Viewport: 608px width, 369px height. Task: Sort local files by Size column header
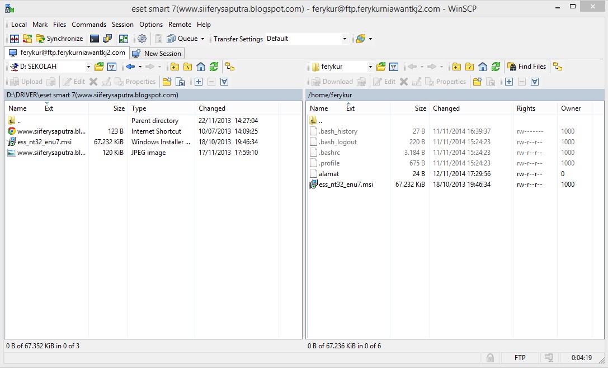point(108,108)
